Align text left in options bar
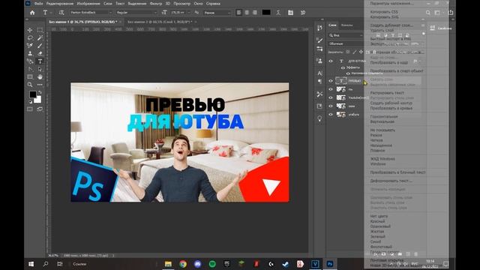Viewport: 480px width, 270px height. pyautogui.click(x=238, y=13)
